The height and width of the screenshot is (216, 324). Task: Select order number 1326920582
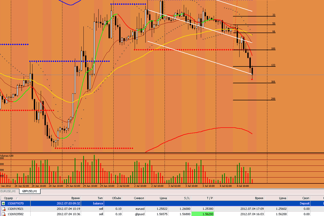click(15, 214)
